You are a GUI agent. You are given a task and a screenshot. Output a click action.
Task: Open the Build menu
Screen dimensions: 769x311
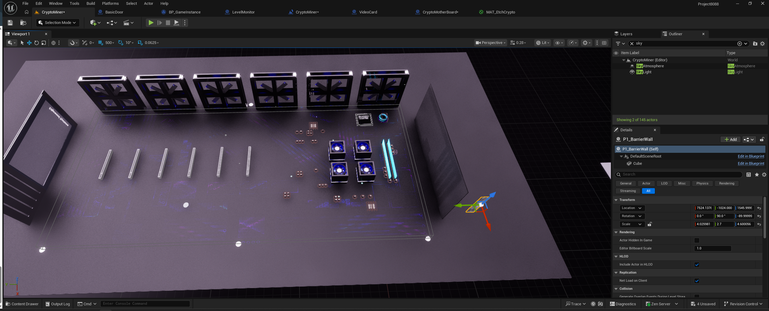click(91, 3)
